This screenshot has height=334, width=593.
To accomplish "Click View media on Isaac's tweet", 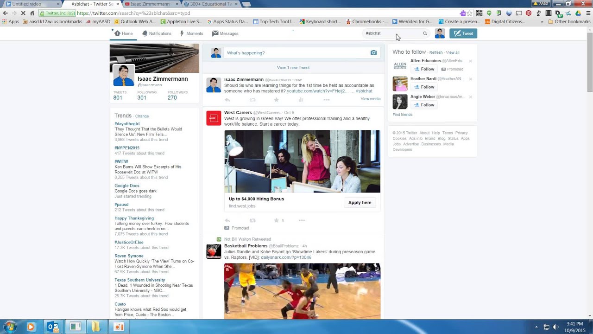I will pyautogui.click(x=371, y=99).
